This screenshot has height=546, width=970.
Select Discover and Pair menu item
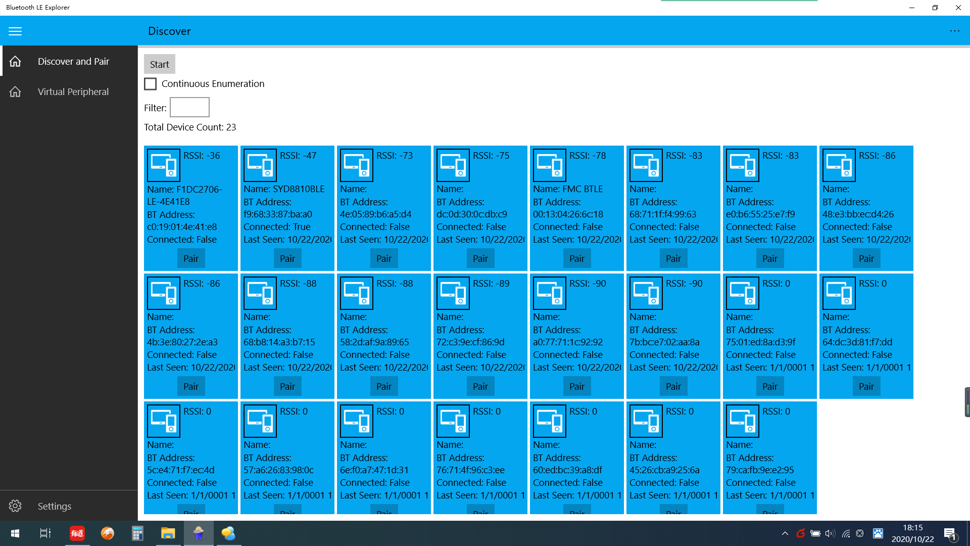pyautogui.click(x=73, y=61)
